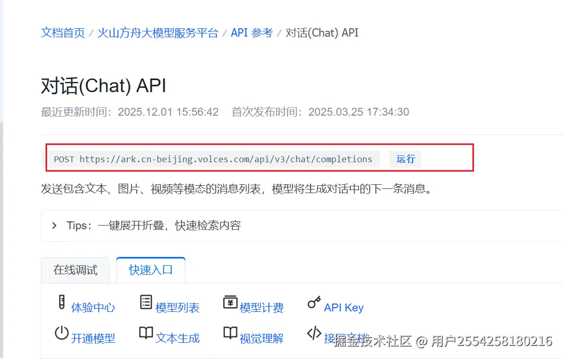Image resolution: width=563 pixels, height=359 pixels.
Task: Open the API Key link
Action: click(x=344, y=308)
